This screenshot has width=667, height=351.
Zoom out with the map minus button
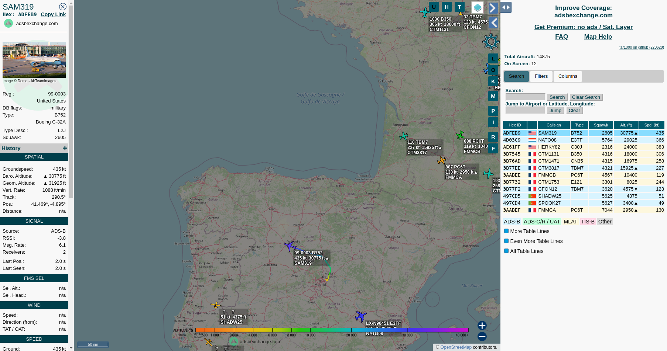pos(482,337)
